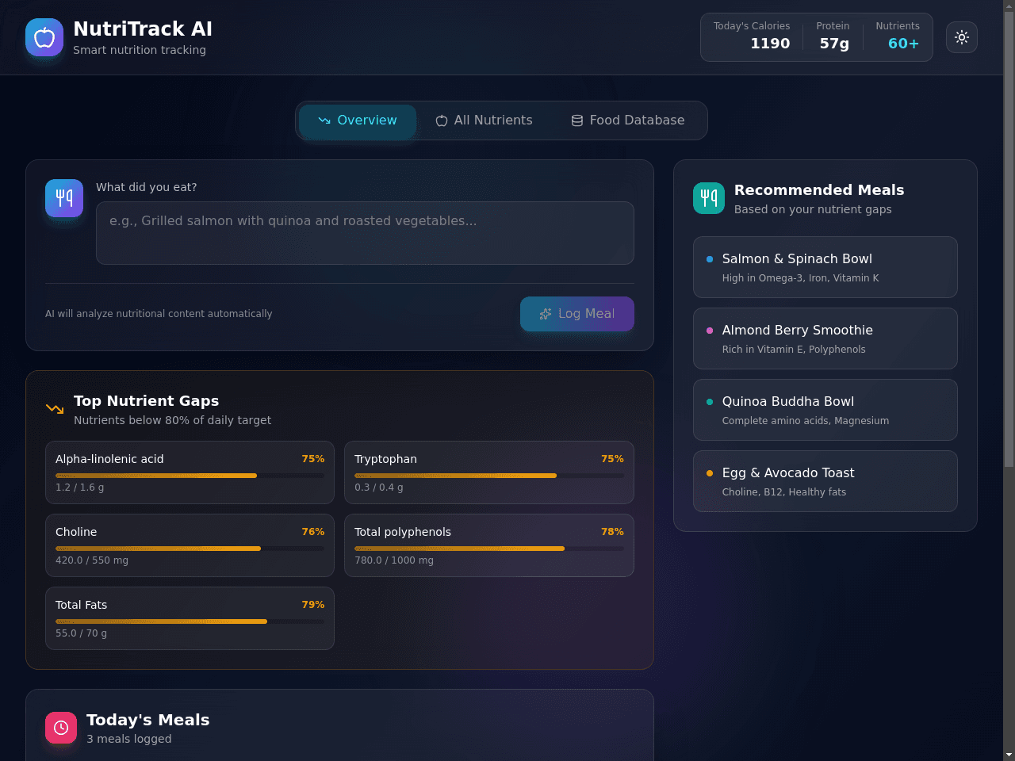Click the Total polyphenols progress bar
Screen dimensions: 1015x761
click(489, 549)
